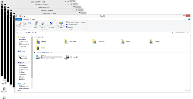Switch to the View ribbon tab
193x99 pixels.
(x=33, y=19)
